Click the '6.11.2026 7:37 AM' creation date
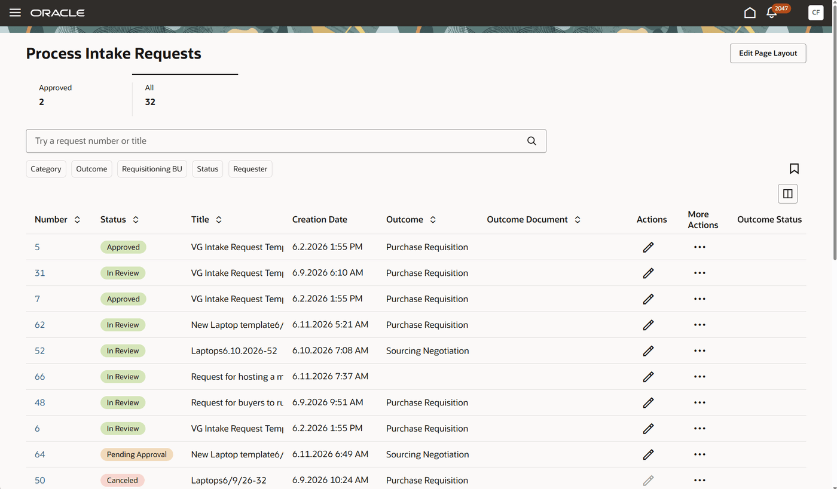The height and width of the screenshot is (489, 837). (x=330, y=377)
